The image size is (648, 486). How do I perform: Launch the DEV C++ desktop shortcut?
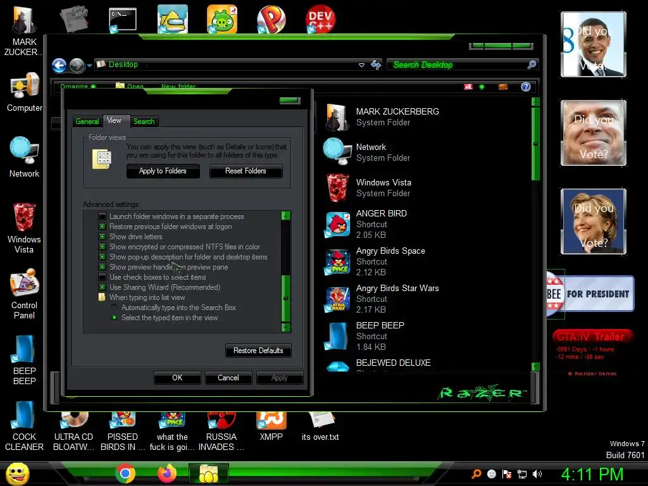pyautogui.click(x=320, y=19)
